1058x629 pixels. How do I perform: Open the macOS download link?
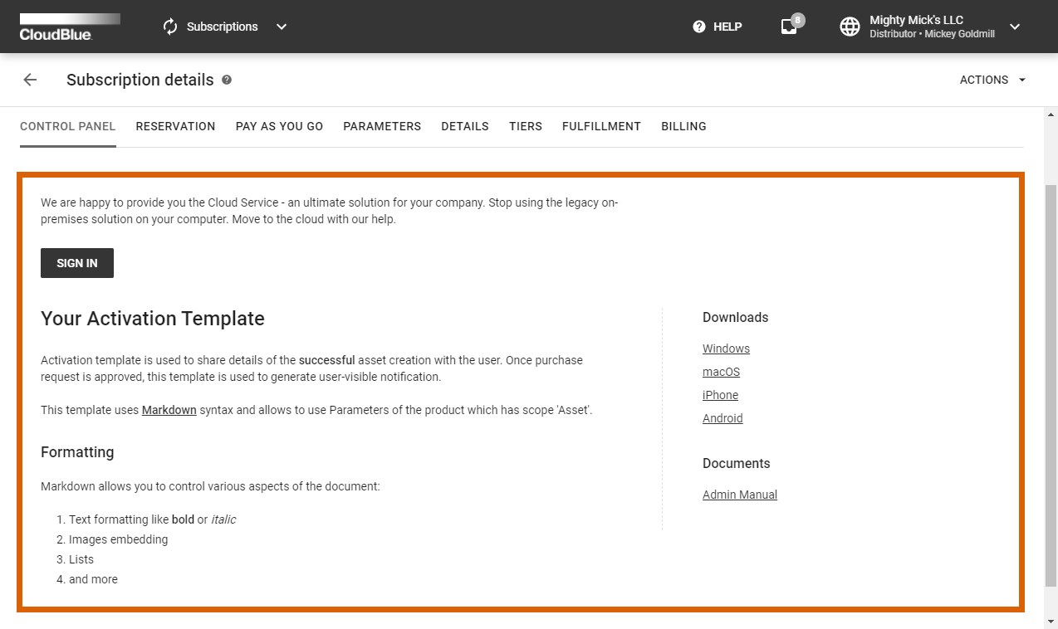pos(721,372)
